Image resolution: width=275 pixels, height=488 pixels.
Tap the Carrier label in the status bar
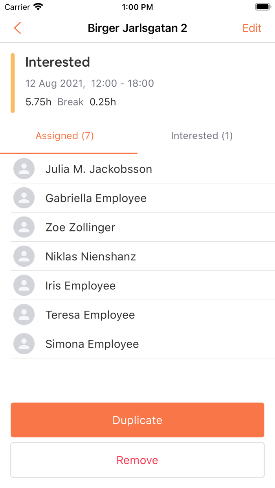[x=15, y=6]
